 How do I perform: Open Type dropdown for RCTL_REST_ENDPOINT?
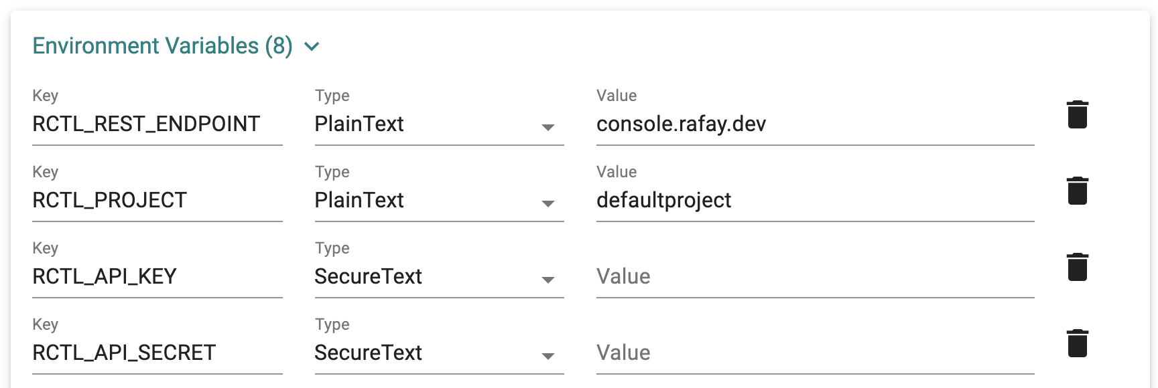tap(439, 124)
